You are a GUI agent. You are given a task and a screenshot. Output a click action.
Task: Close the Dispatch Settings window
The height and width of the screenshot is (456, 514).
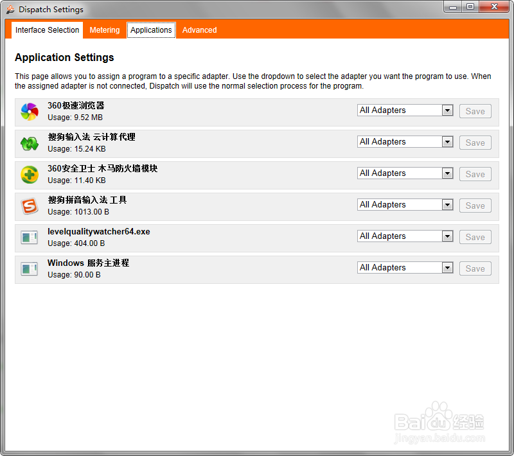pyautogui.click(x=494, y=7)
